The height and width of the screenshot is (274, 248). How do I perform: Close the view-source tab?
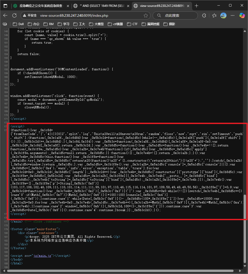(x=188, y=6)
